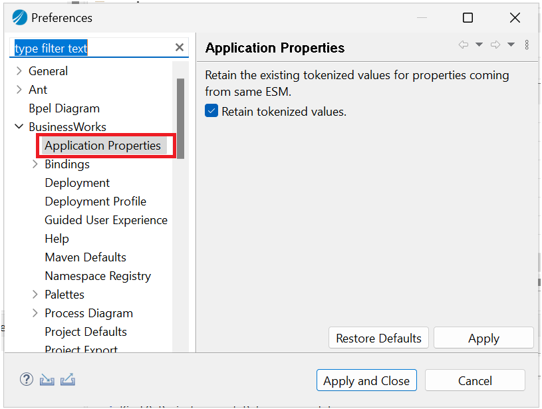
Task: Open the Back history dropdown arrow
Action: pyautogui.click(x=479, y=45)
